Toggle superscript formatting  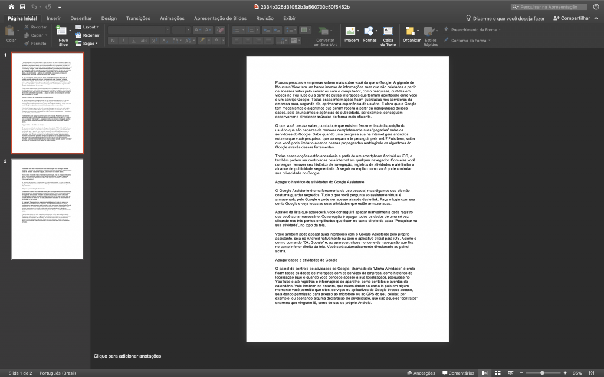[x=154, y=41]
